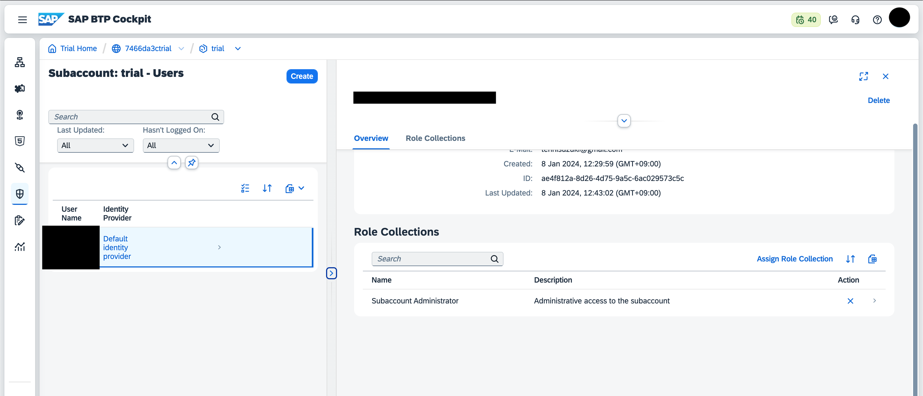Click the headset support icon
This screenshot has width=923, height=396.
(x=855, y=20)
